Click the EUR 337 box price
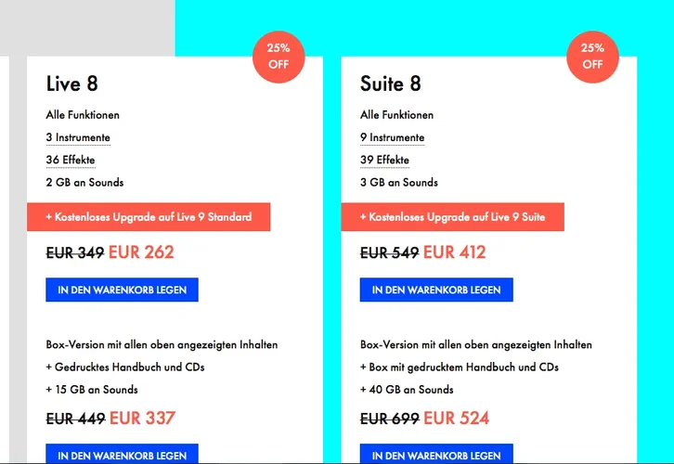The width and height of the screenshot is (674, 464). 142,419
